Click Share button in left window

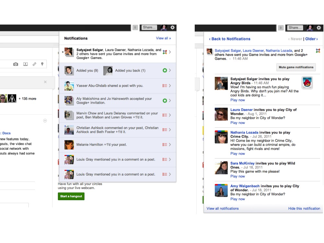tap(149, 27)
